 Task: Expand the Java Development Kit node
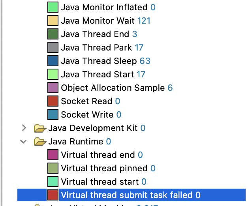[24, 128]
